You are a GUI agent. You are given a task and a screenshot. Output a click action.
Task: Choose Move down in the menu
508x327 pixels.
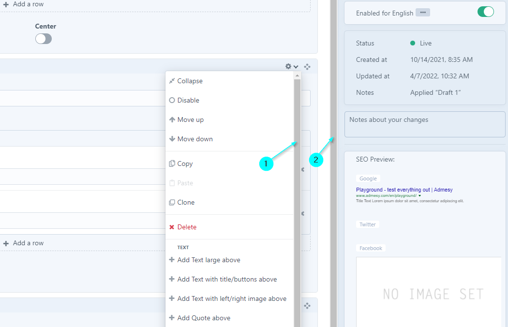(229, 139)
